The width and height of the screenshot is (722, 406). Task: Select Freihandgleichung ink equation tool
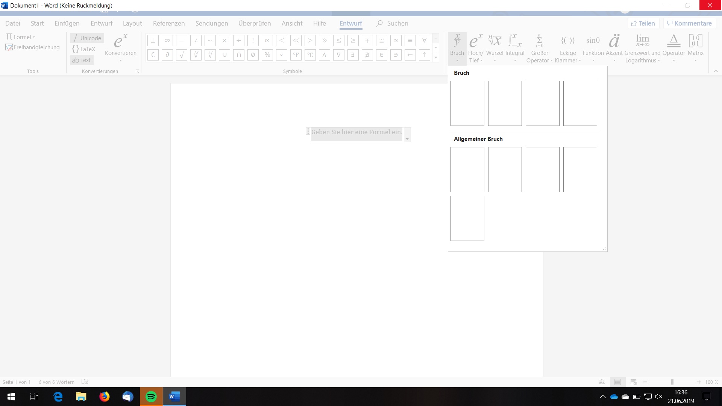33,47
